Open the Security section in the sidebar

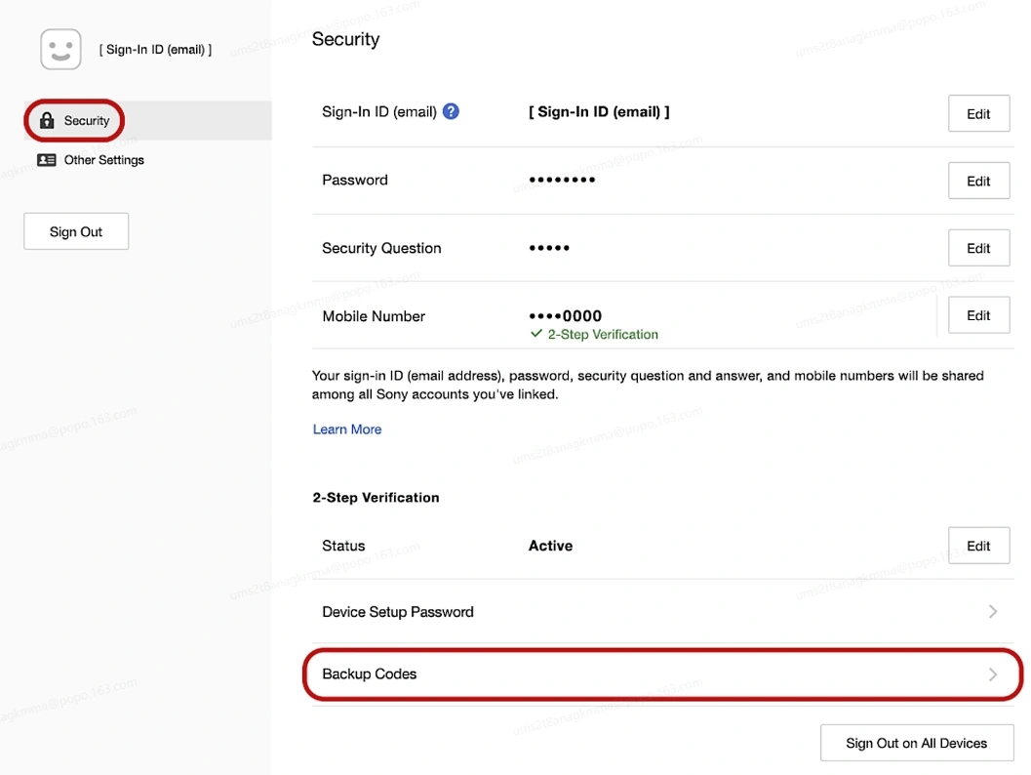pyautogui.click(x=87, y=121)
